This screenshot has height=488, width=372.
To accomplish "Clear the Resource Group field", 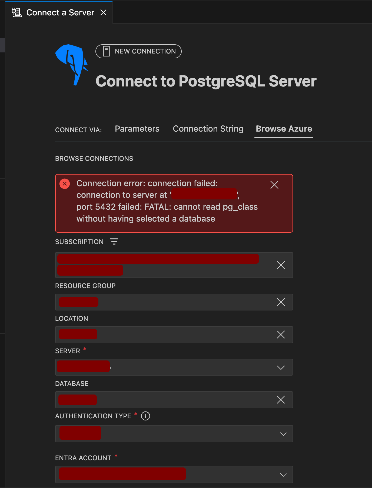I will point(281,302).
